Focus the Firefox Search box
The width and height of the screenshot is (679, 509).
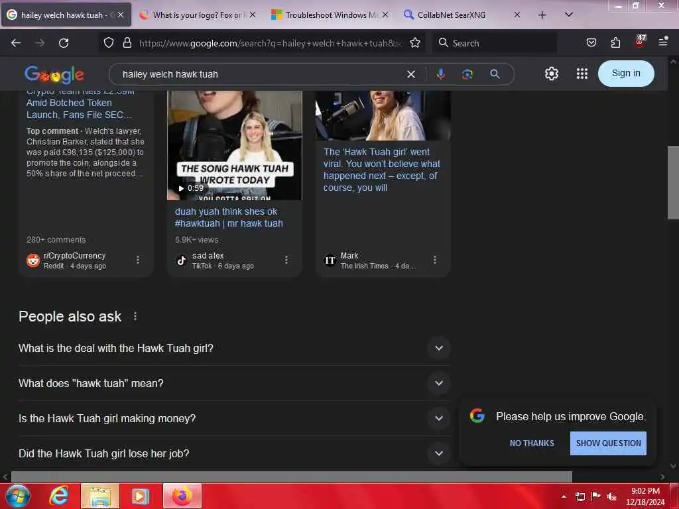tap(494, 43)
